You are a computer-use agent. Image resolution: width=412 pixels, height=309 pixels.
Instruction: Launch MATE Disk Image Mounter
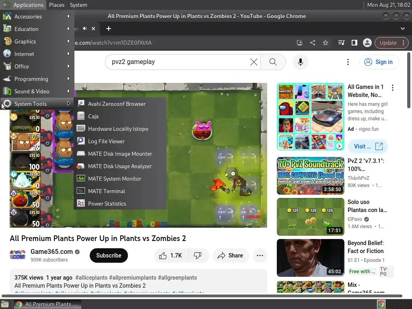coord(120,154)
